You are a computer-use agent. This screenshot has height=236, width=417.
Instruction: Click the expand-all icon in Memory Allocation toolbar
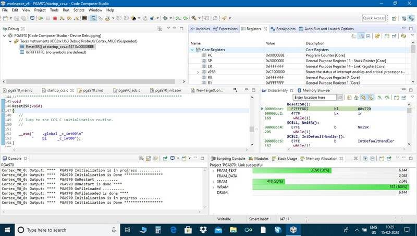pyautogui.click(x=365, y=158)
